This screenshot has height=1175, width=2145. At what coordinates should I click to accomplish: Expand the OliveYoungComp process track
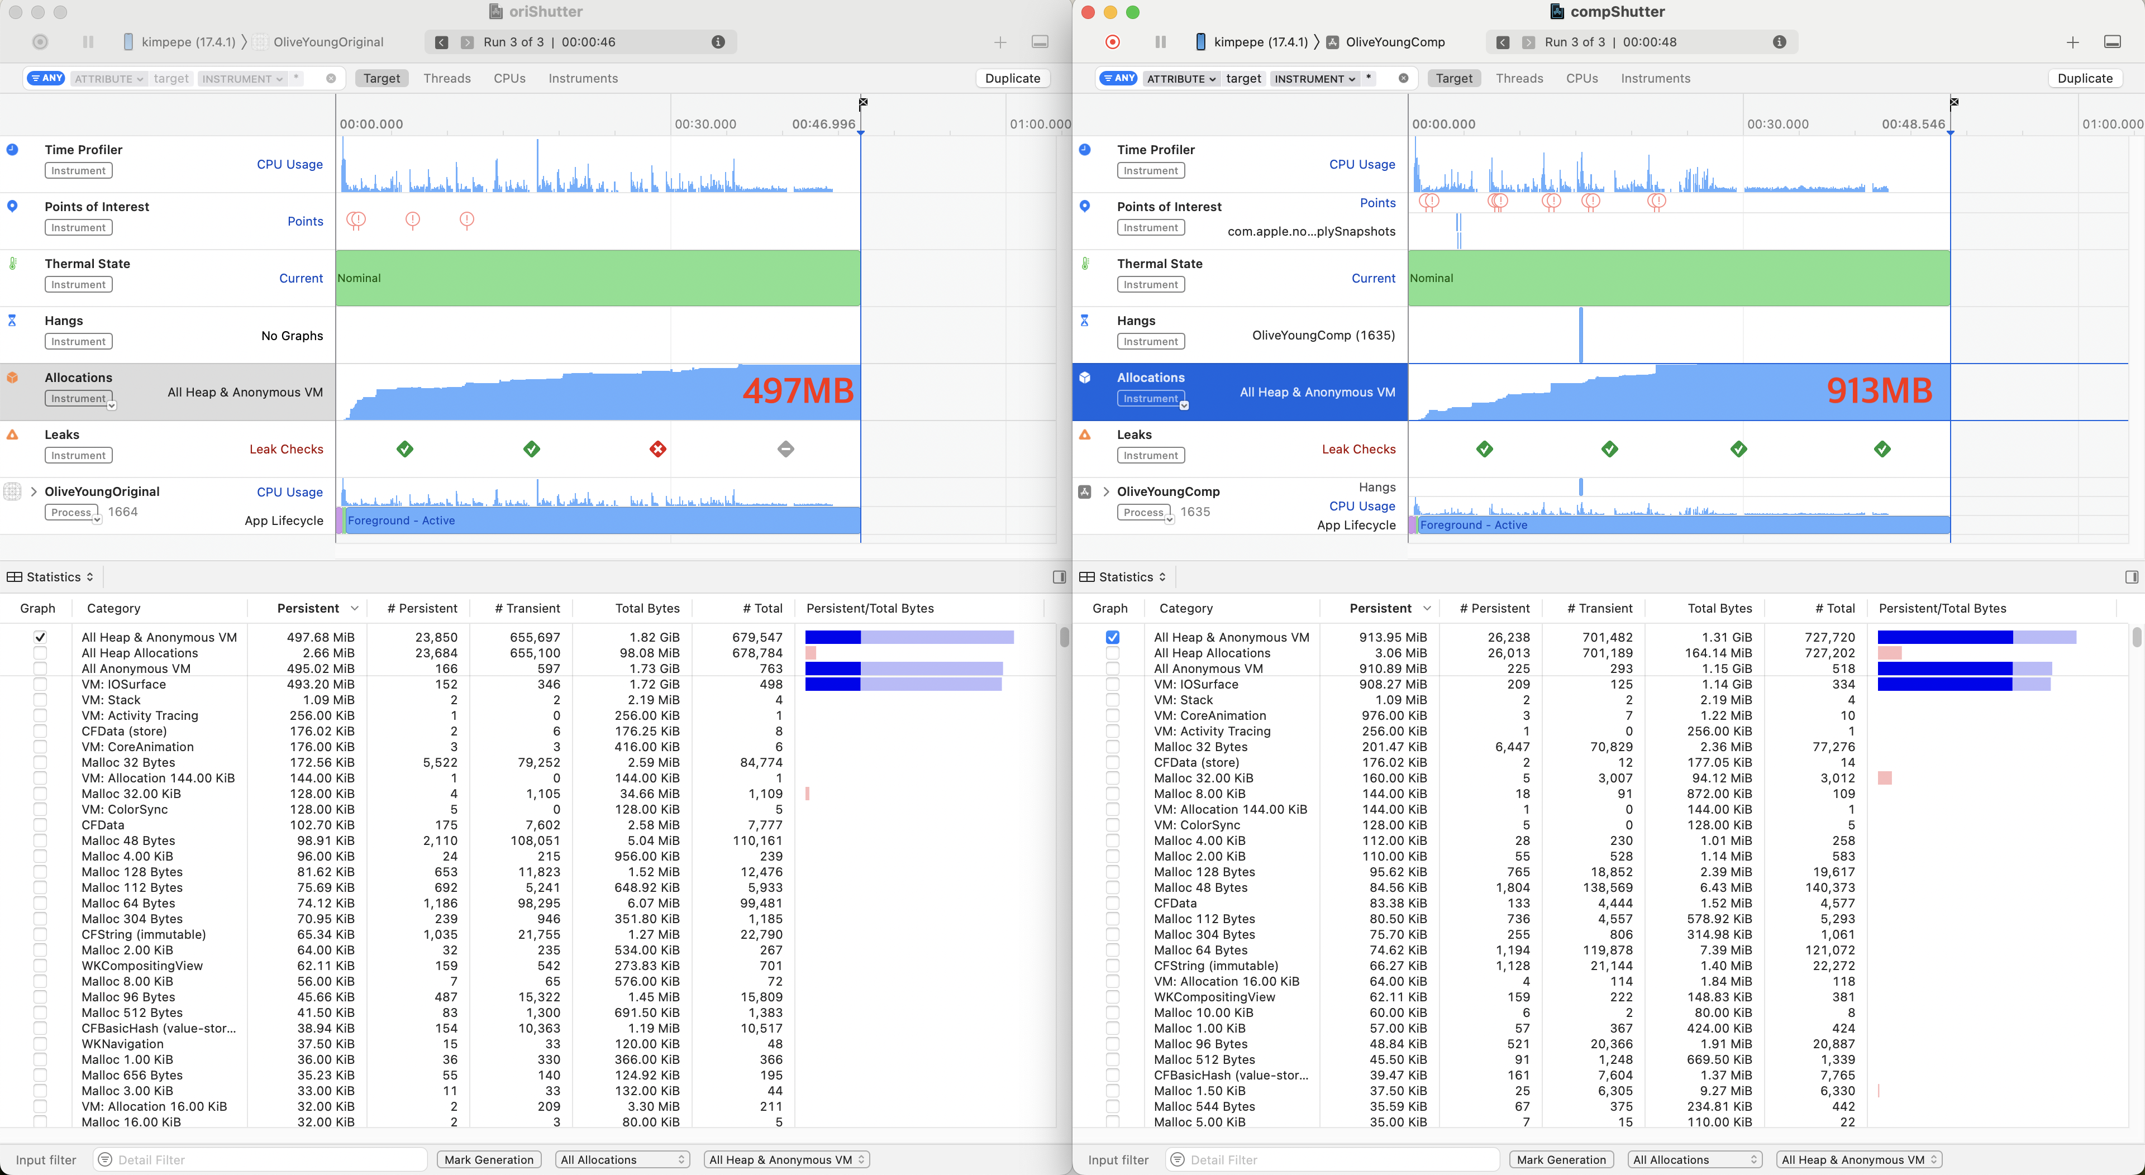pos(1106,491)
